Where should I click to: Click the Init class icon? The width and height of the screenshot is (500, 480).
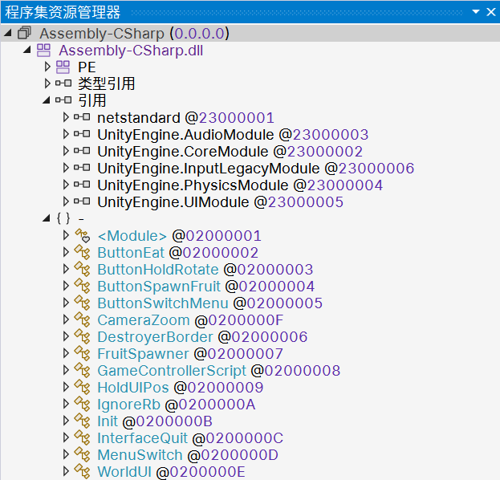click(x=83, y=421)
